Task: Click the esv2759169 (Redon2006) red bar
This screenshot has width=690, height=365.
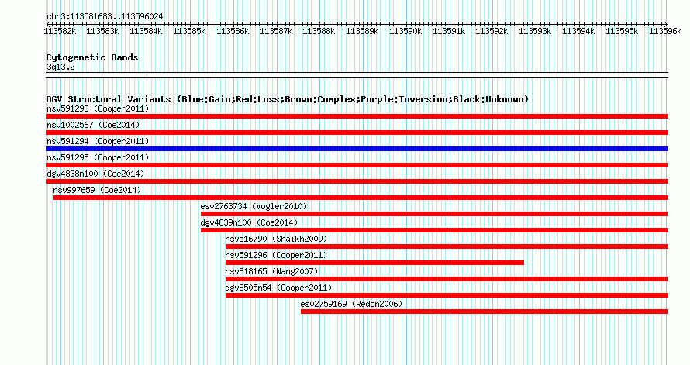Action: click(484, 312)
